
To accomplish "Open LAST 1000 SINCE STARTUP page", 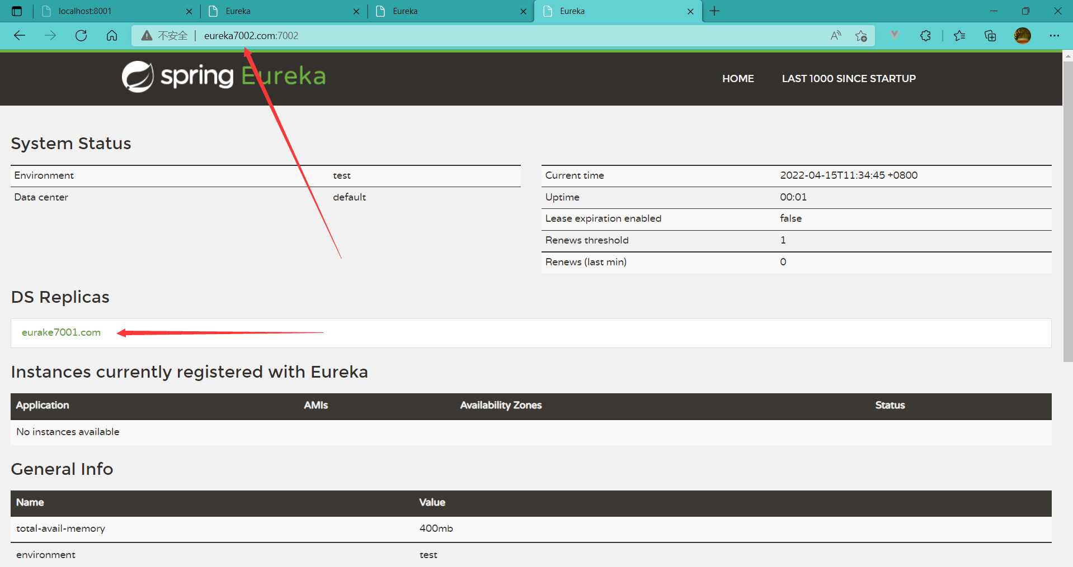I will (849, 79).
